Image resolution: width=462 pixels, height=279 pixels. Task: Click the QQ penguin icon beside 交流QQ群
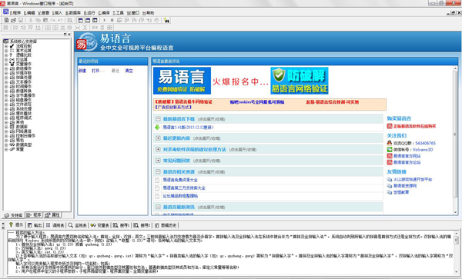coord(390,143)
